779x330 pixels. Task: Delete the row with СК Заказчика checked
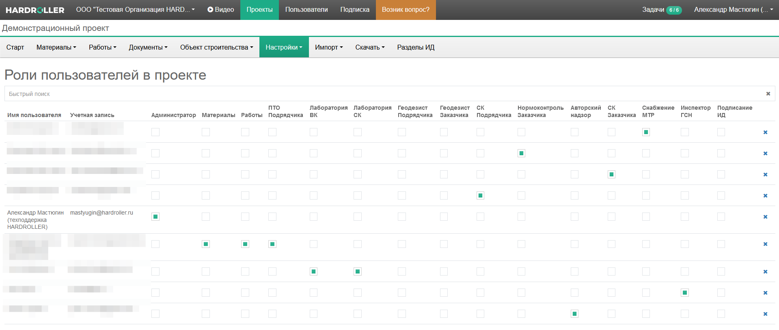tap(765, 175)
